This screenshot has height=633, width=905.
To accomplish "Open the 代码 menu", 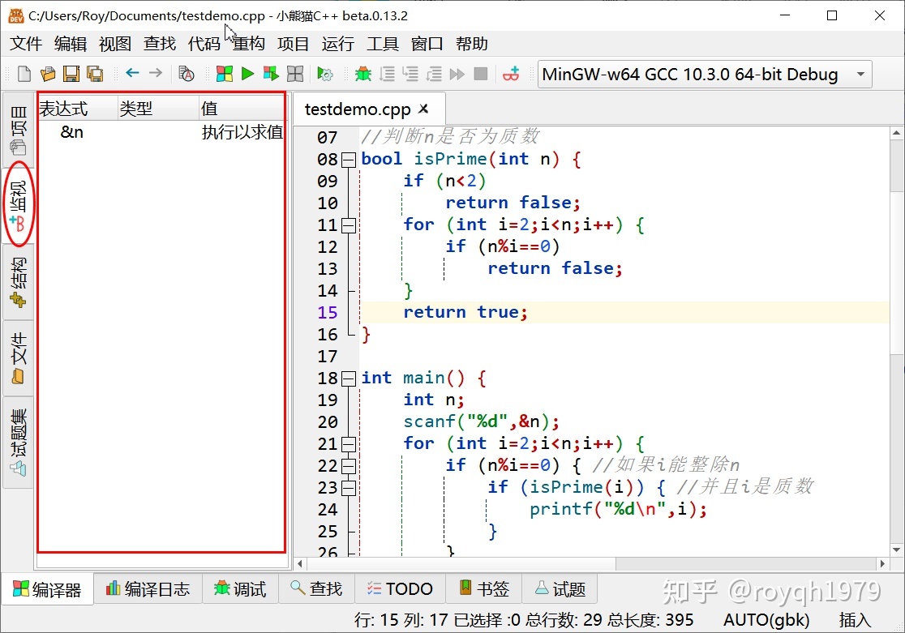I will [x=204, y=44].
